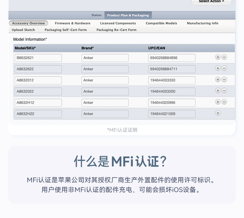Click the UPC field showing 194644021009
This screenshot has height=218, width=244.
pyautogui.click(x=172, y=114)
